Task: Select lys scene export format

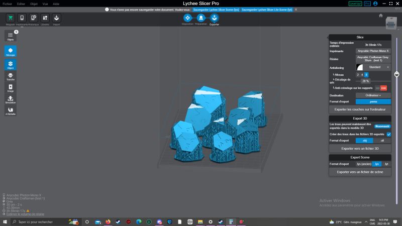Action: [x=377, y=164]
